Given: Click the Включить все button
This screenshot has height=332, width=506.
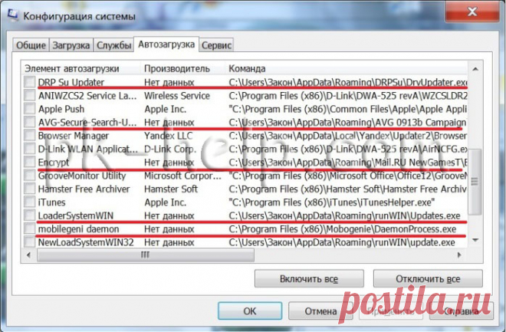Looking at the screenshot, I should (x=309, y=279).
